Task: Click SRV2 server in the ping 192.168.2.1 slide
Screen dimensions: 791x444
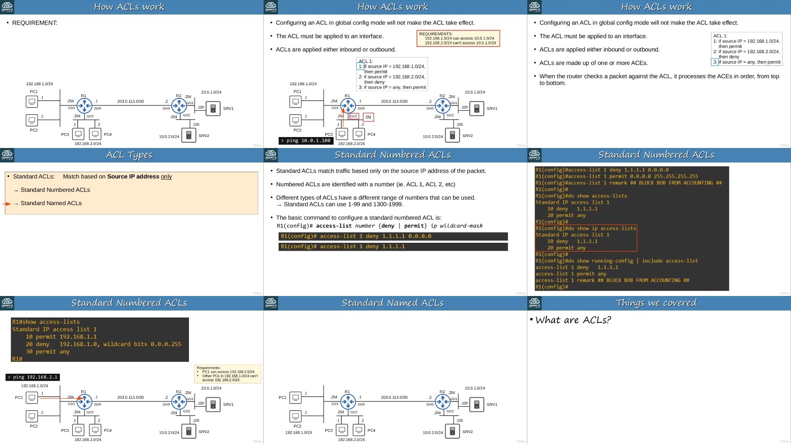Action: [189, 431]
